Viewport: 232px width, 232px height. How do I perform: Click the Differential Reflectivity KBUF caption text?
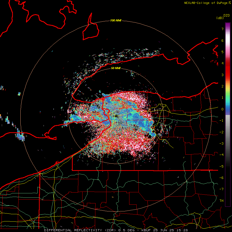(x=116, y=230)
